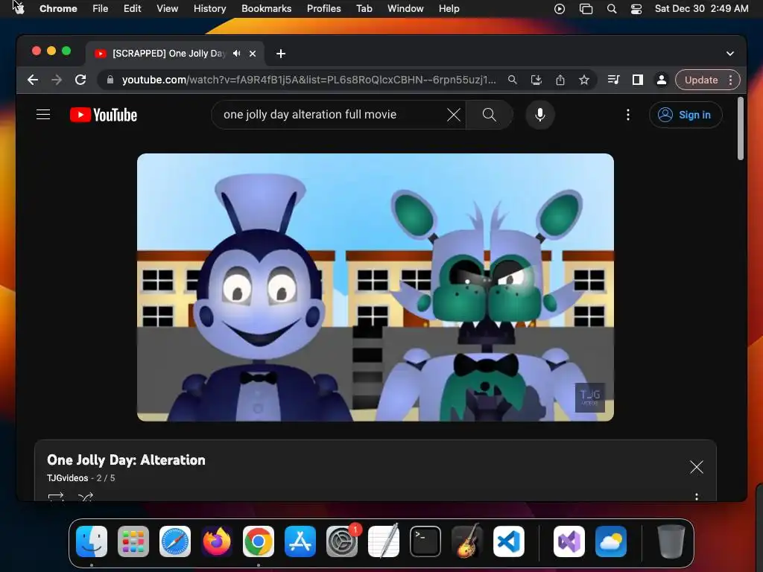Open the date and time in menu bar
Screen dimensions: 763x572
click(x=701, y=9)
